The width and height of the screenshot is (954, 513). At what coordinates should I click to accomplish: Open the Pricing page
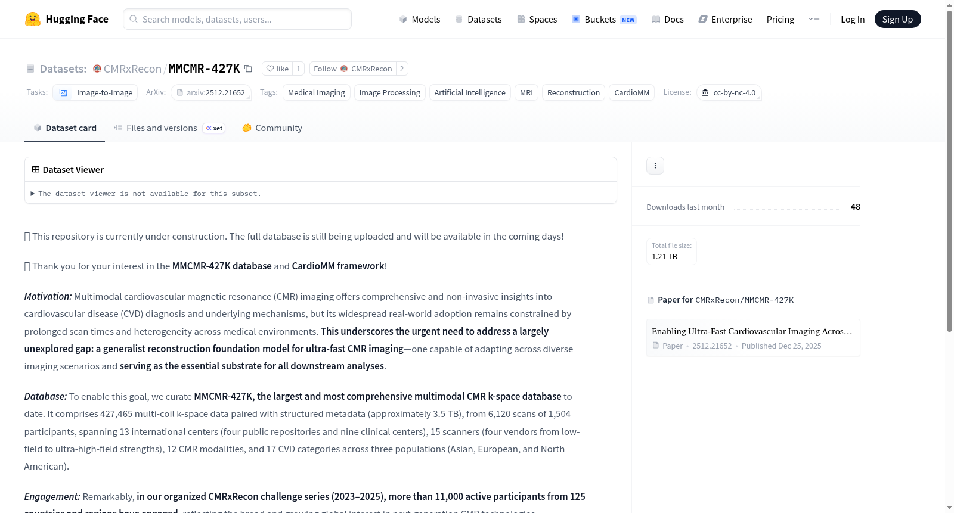[x=780, y=20]
